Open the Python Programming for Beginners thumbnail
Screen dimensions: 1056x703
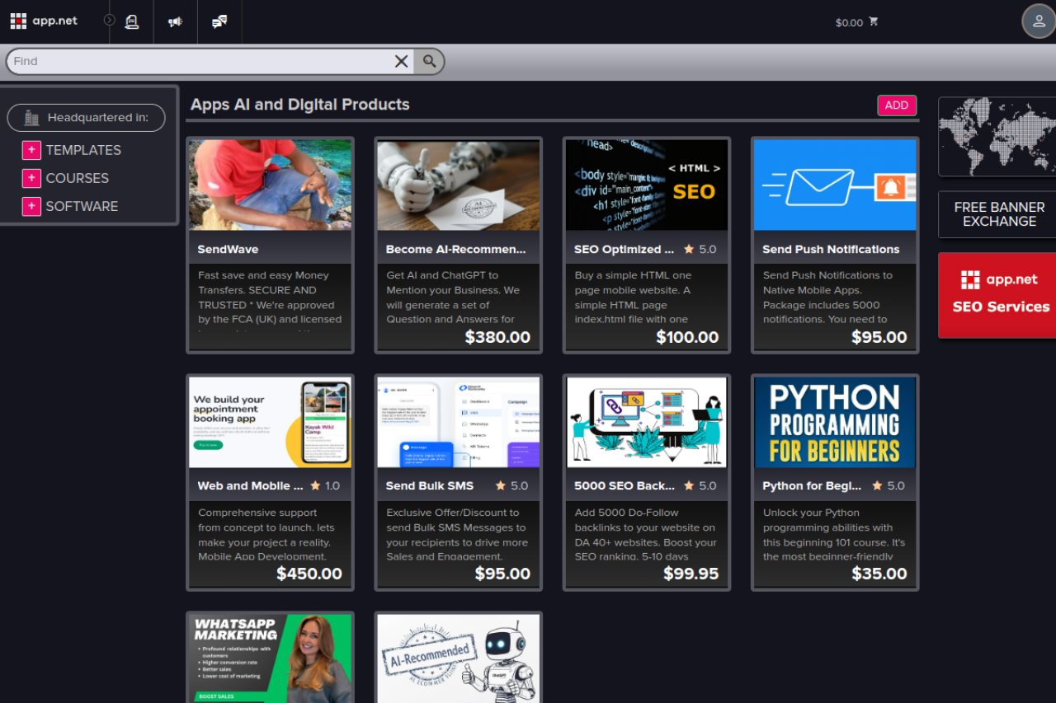[x=835, y=422]
